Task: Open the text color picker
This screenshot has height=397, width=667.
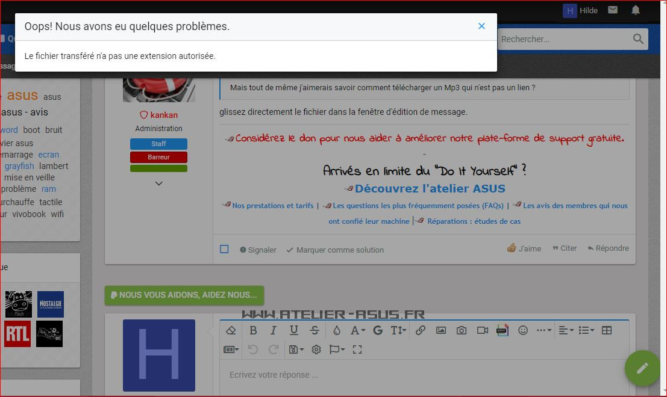Action: click(x=336, y=330)
